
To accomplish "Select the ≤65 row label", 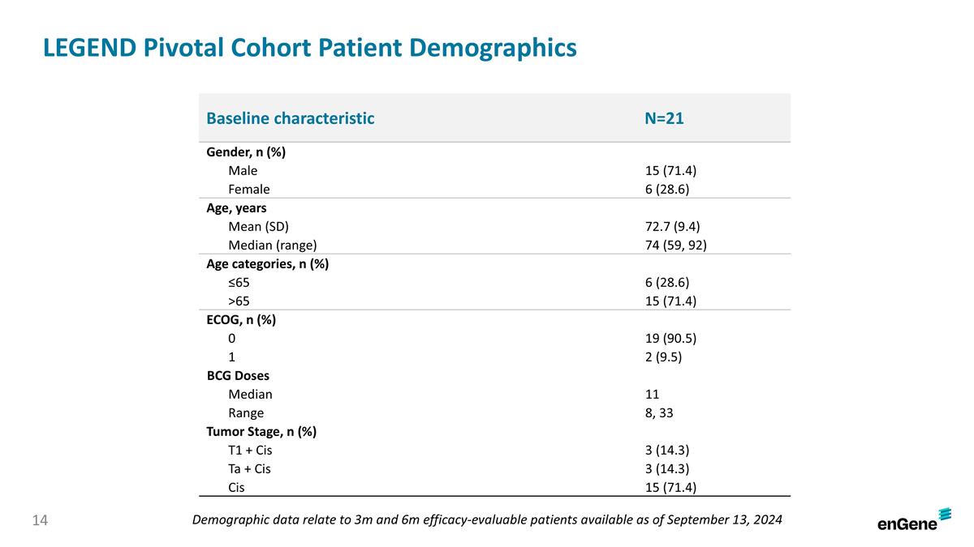I will (x=239, y=282).
